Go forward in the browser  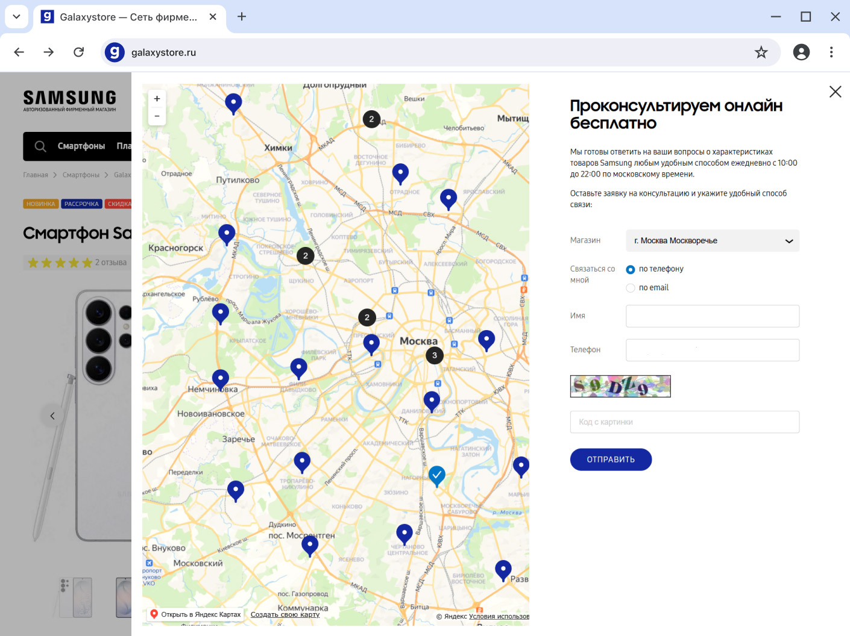(x=49, y=52)
